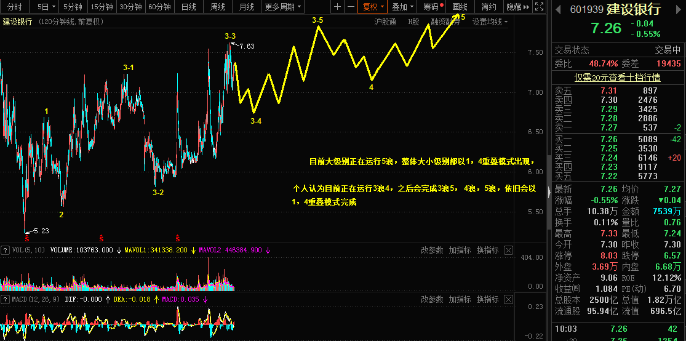
Task: Click the 5.23 low price label
Action: point(41,231)
